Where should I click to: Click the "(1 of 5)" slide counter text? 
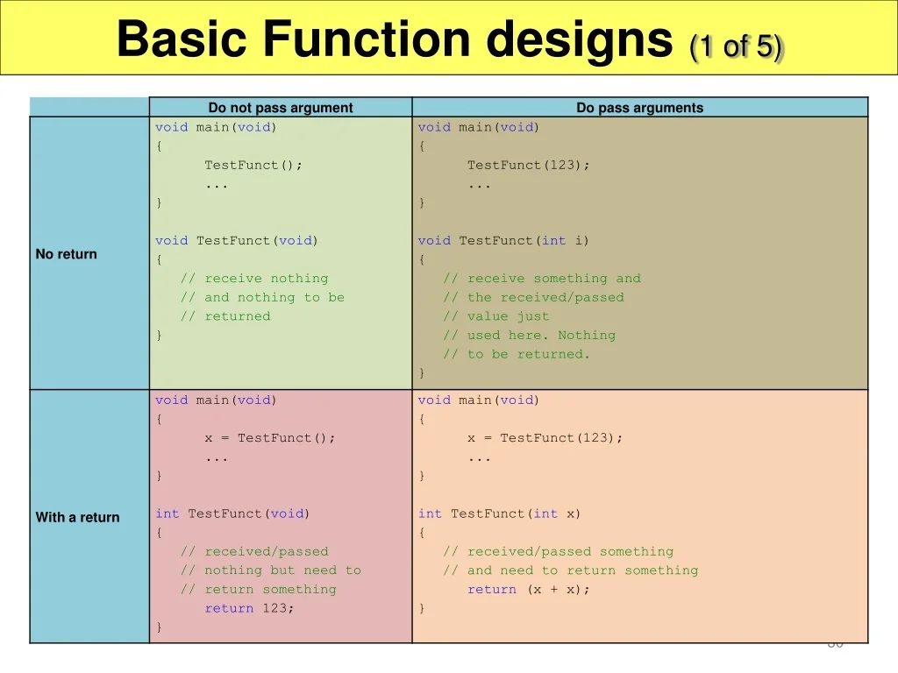[736, 47]
